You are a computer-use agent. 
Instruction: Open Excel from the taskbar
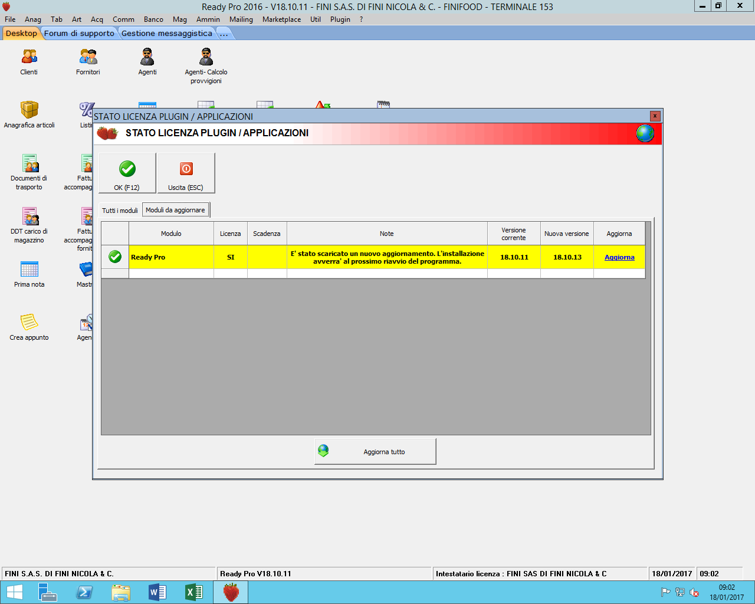point(193,592)
